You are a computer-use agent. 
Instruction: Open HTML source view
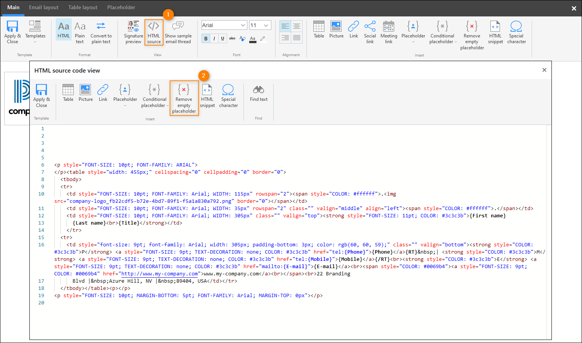pyautogui.click(x=154, y=32)
